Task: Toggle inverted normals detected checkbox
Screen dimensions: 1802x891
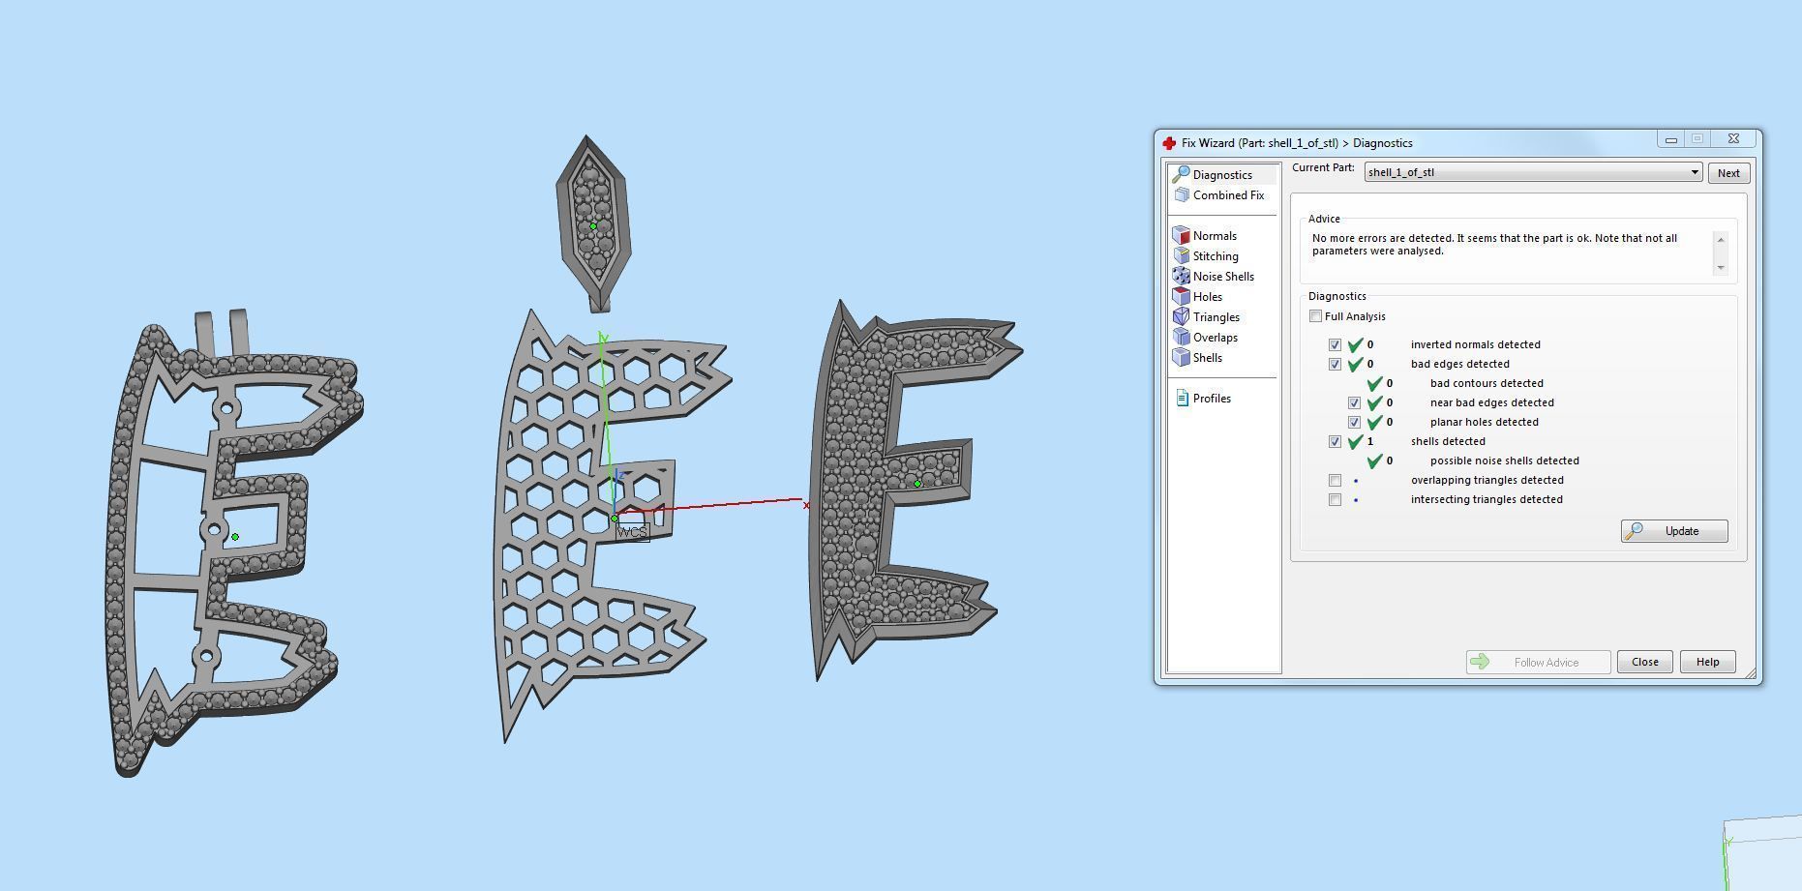Action: (x=1335, y=344)
